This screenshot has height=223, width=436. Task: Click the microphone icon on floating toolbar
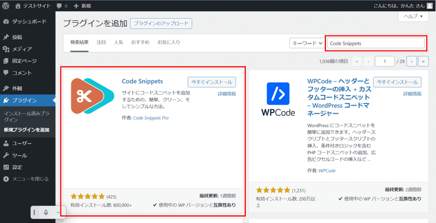[46, 213]
